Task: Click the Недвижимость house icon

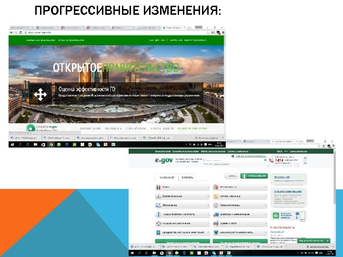Action: pyautogui.click(x=216, y=187)
